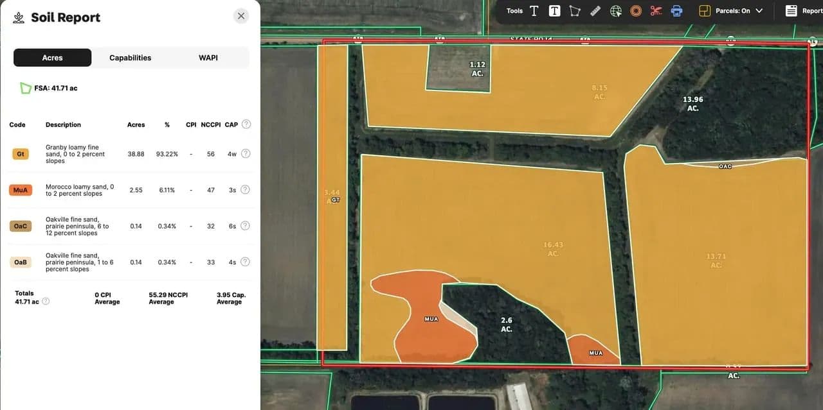Close the Soil Report panel

[241, 16]
